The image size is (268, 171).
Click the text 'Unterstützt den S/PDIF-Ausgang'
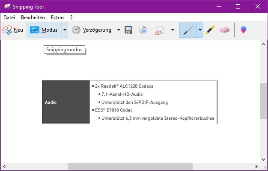coord(135,103)
